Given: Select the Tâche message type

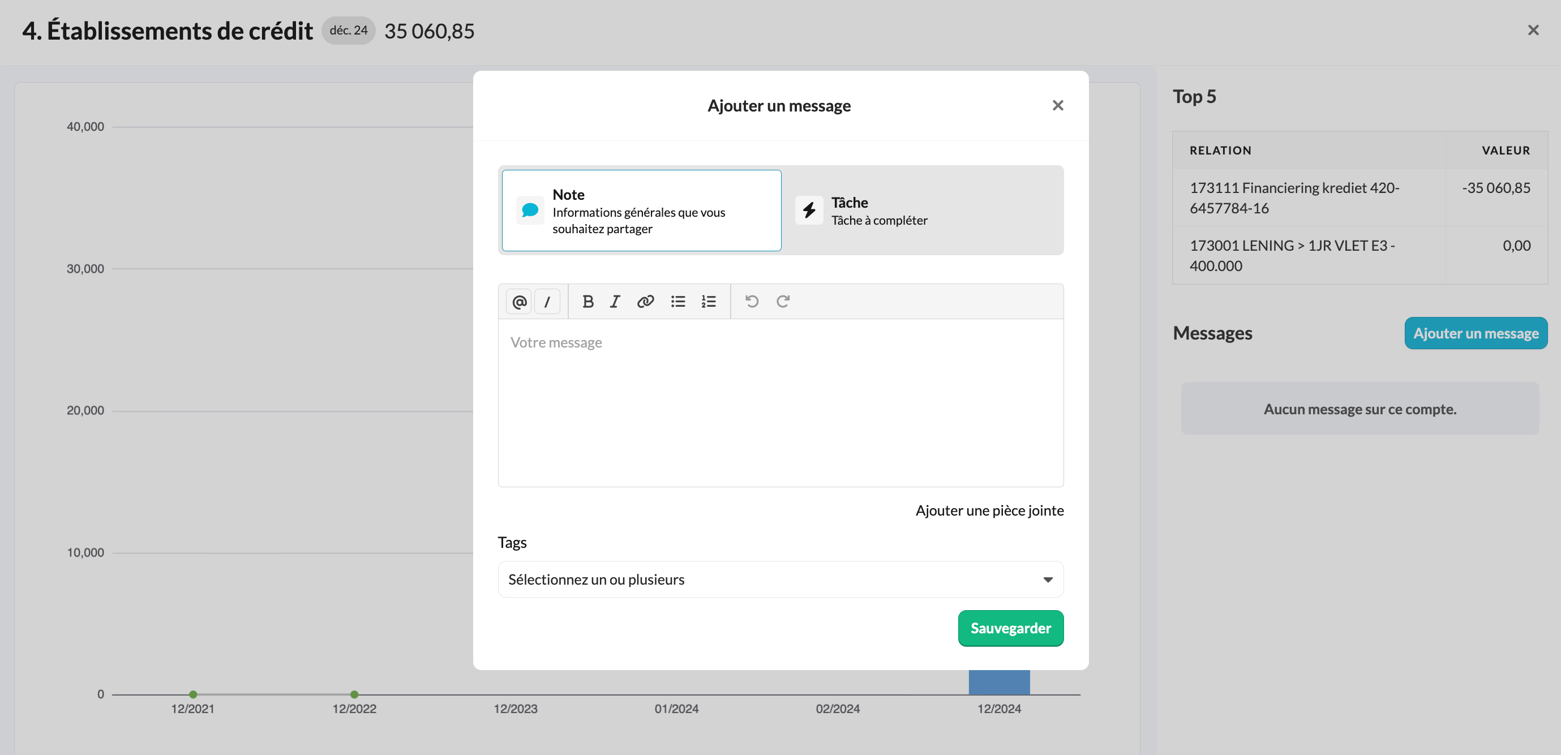Looking at the screenshot, I should pos(923,211).
